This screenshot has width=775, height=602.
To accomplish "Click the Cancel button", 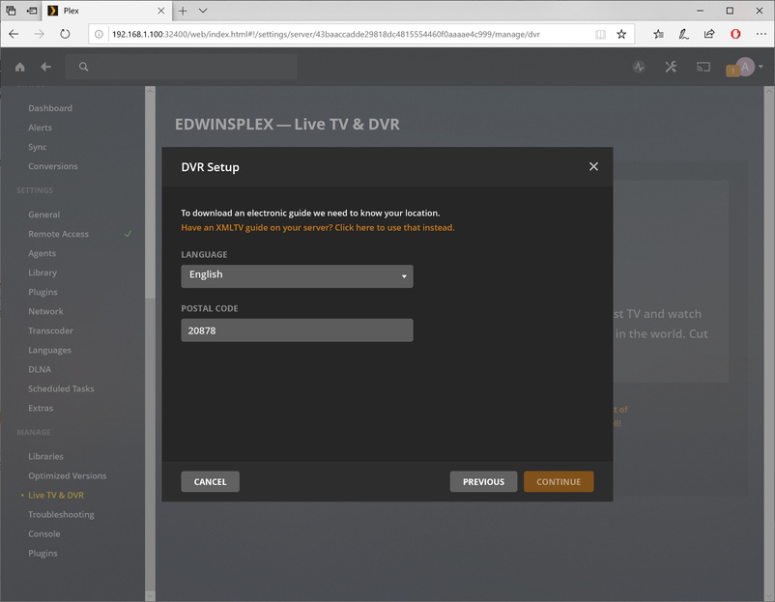I will click(x=210, y=481).
